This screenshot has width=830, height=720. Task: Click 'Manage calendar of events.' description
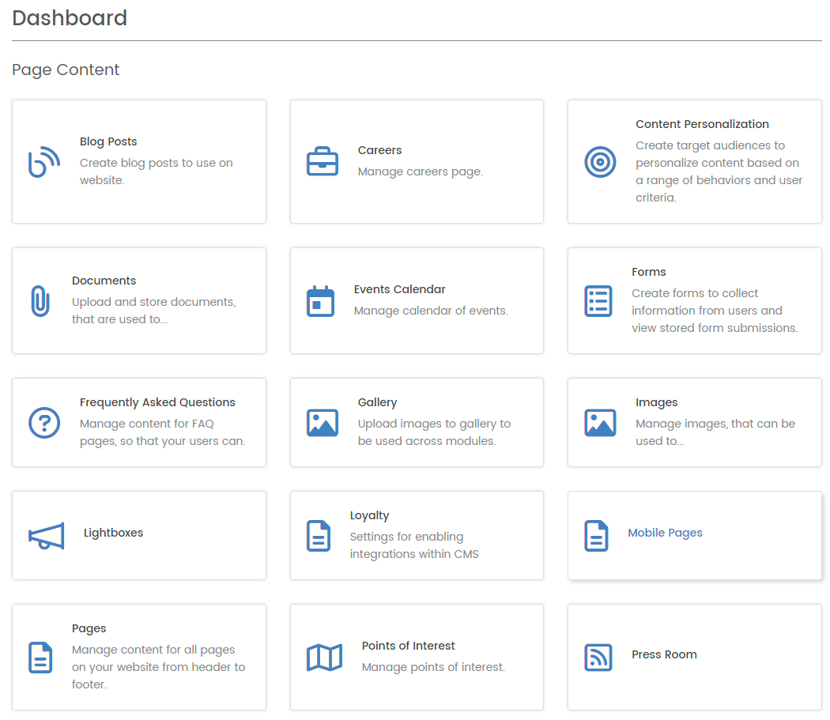pyautogui.click(x=431, y=311)
